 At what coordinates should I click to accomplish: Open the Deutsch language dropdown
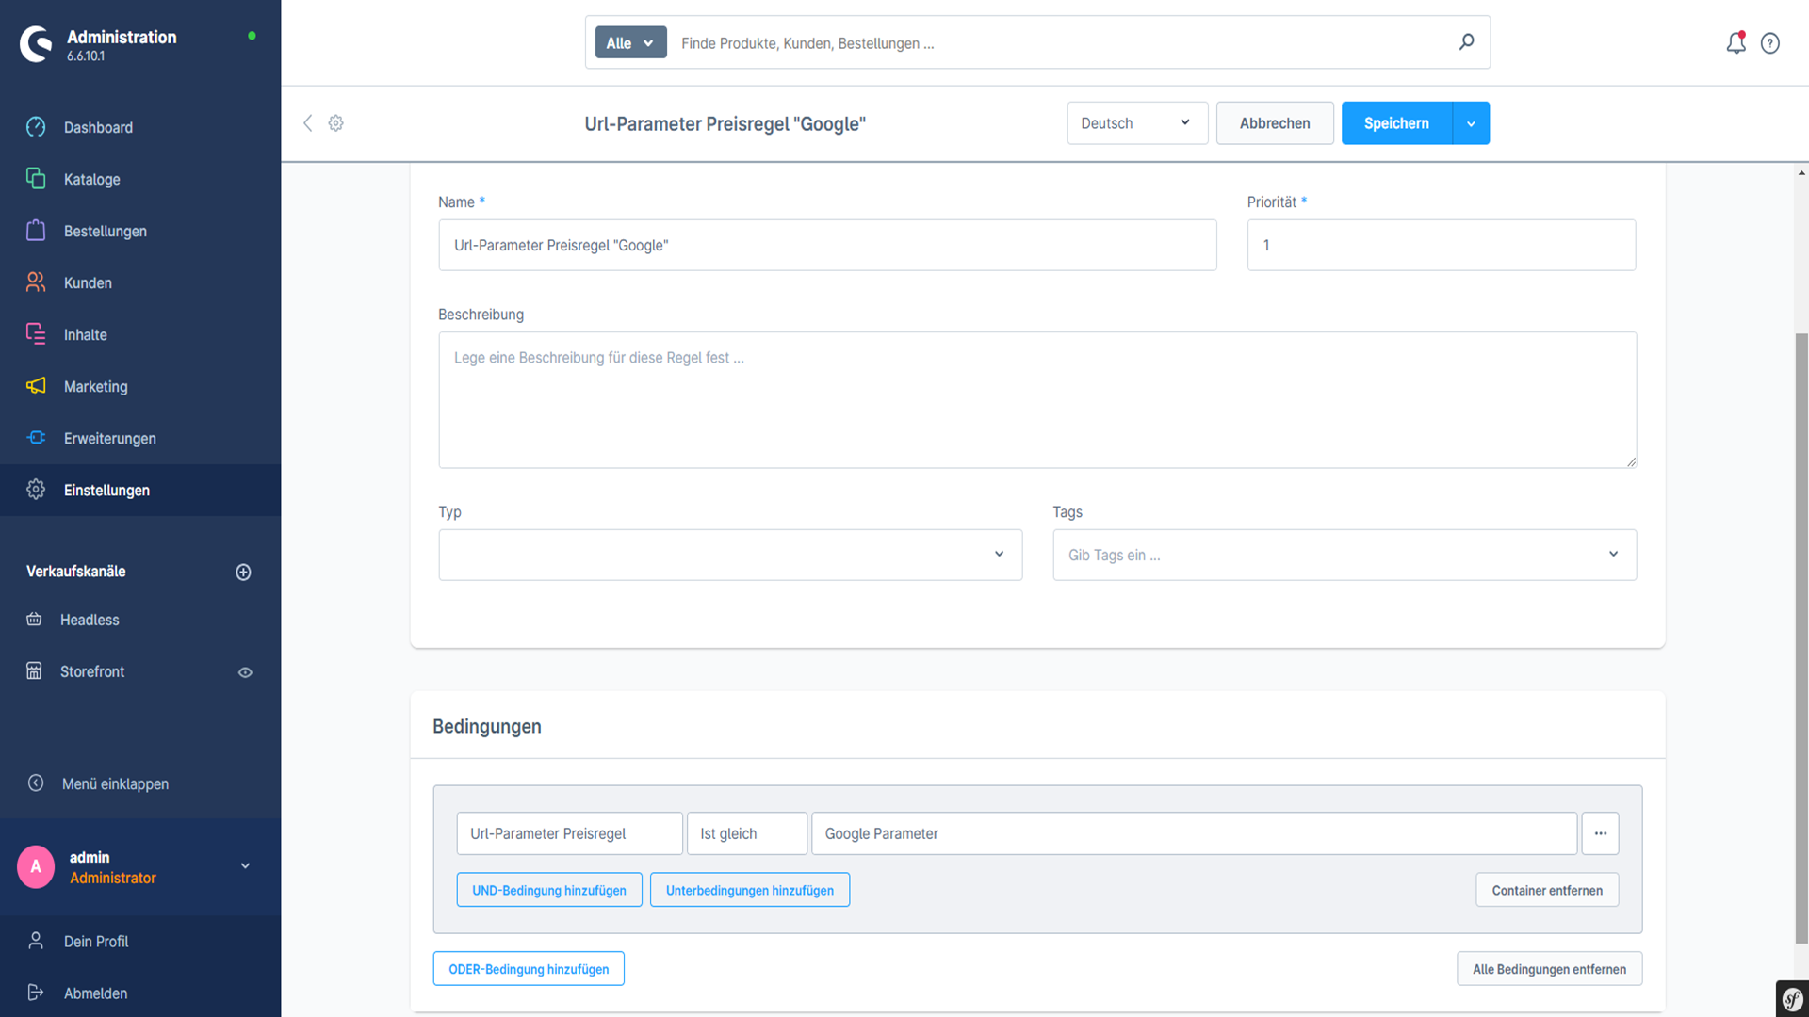1137,123
